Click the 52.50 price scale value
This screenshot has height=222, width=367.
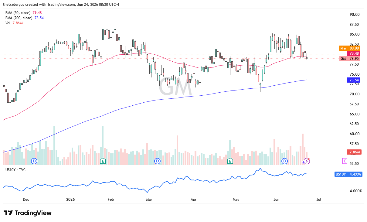355,164
